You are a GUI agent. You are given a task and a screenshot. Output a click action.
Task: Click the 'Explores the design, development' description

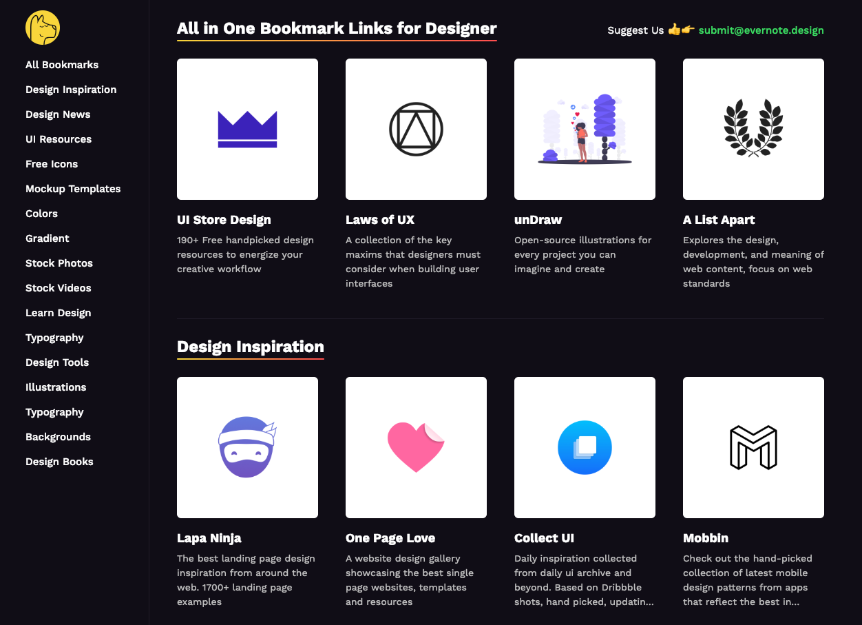753,262
